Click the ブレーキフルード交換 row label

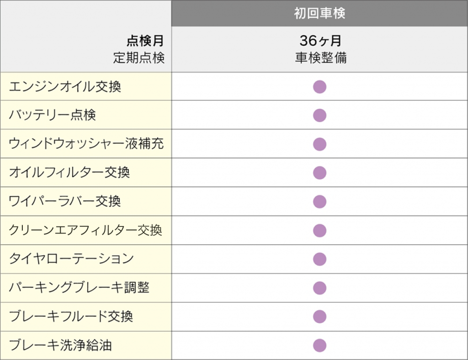tap(71, 316)
